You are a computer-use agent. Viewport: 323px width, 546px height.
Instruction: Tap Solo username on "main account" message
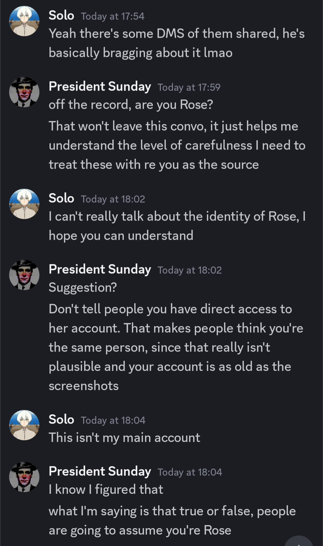[61, 420]
